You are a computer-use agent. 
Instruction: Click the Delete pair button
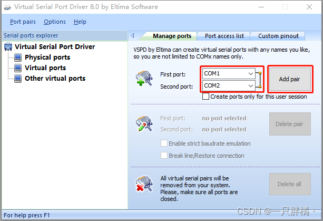pyautogui.click(x=290, y=124)
